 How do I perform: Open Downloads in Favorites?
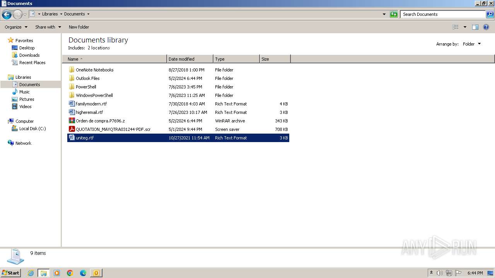point(29,55)
